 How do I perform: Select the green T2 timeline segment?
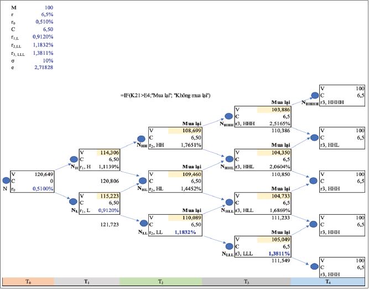coord(160,282)
